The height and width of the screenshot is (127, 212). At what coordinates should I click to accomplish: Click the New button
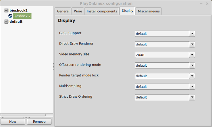click(13, 122)
